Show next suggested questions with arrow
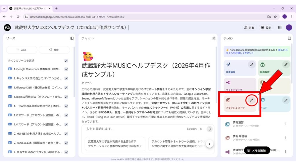 point(210,144)
